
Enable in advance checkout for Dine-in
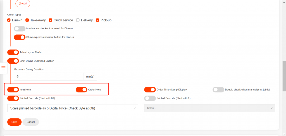pos(20,28)
